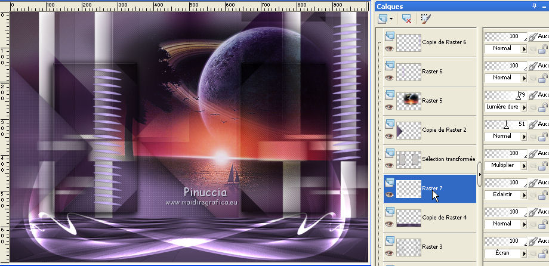Viewport: 549px width, 266px height.
Task: Click the link chain icon for Sélection transformée
Action: pyautogui.click(x=533, y=153)
